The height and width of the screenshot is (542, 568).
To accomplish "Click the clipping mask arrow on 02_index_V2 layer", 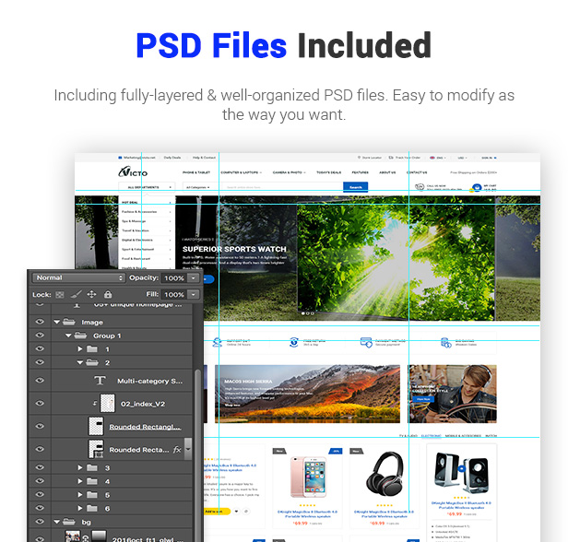I will click(95, 403).
